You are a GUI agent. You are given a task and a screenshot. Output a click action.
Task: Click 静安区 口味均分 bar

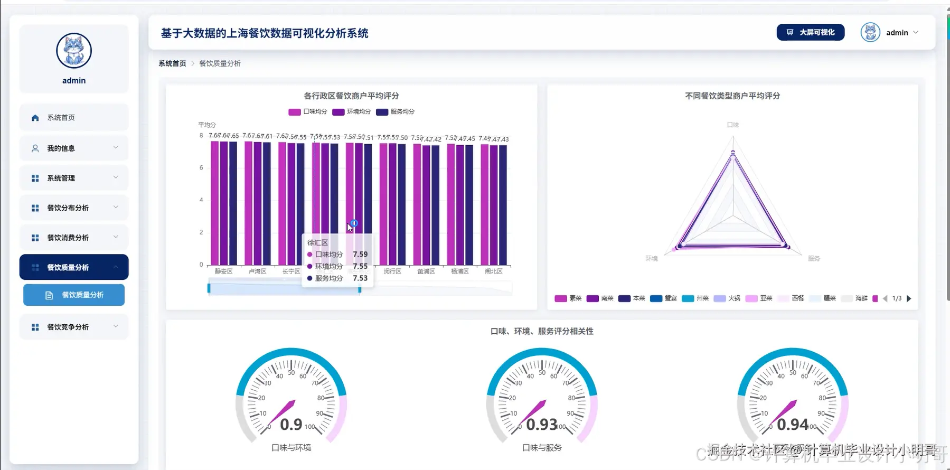pos(215,203)
